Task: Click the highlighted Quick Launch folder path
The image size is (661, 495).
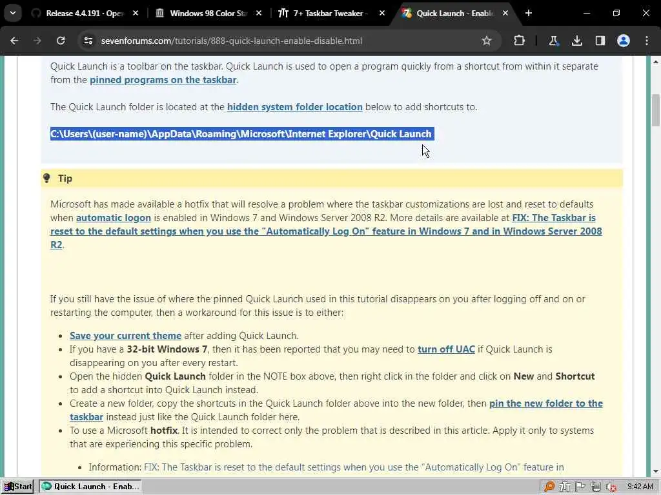Action: click(242, 134)
